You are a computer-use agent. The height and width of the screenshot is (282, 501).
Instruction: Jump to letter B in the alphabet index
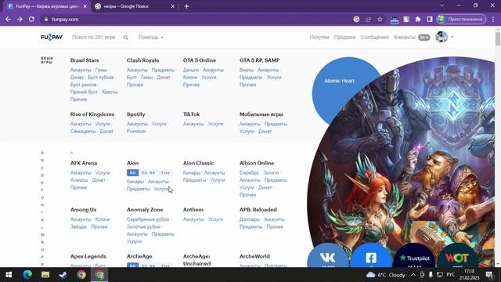pyautogui.click(x=42, y=161)
